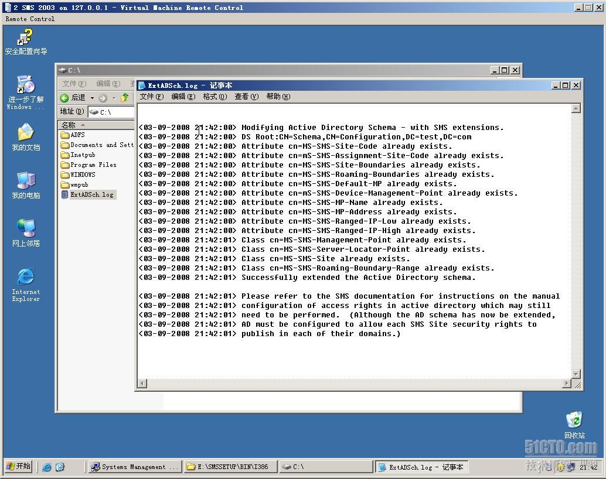The height and width of the screenshot is (479, 606).
Task: Click Notepad horizontal scrollbar left arrow
Action: click(142, 383)
